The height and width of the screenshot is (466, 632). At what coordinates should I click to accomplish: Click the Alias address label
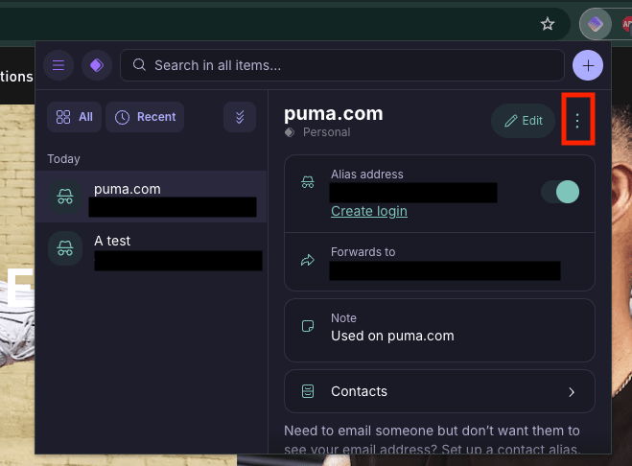coord(366,175)
